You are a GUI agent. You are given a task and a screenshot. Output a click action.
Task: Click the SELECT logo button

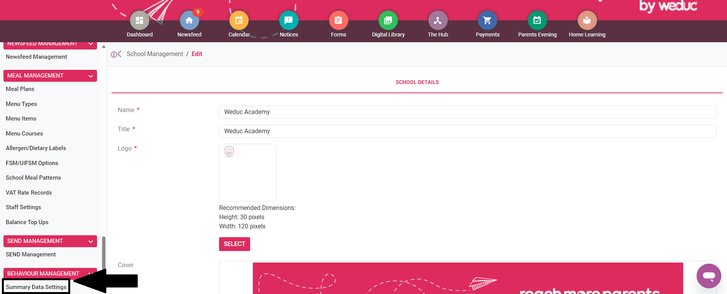coord(234,244)
